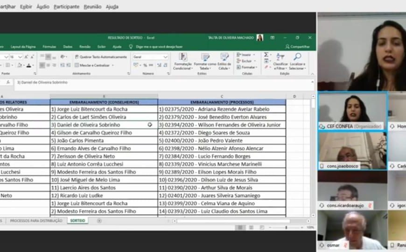406x252 pixels.
Task: Click the Fill (Preencher) icon below AutoSum
Action: (x=266, y=61)
